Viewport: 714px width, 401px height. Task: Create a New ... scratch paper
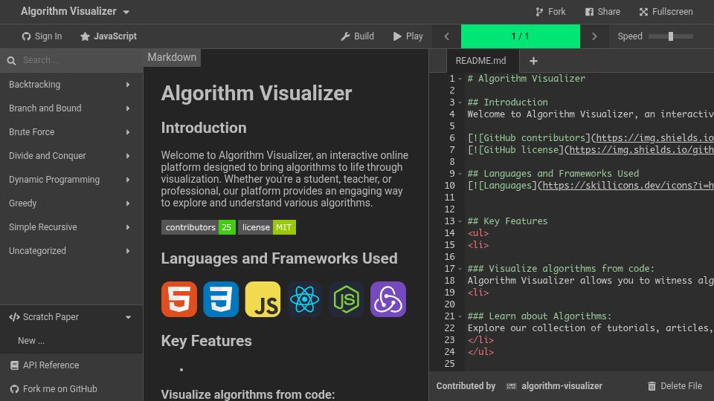pyautogui.click(x=71, y=341)
